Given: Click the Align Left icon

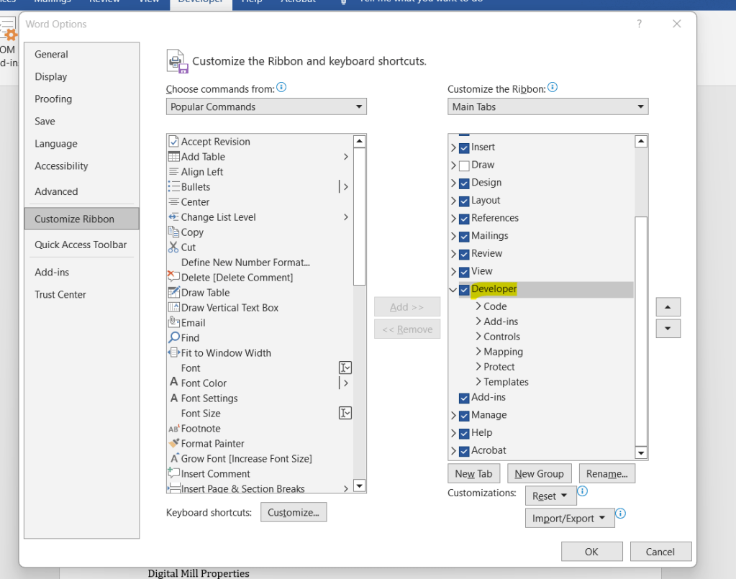Looking at the screenshot, I should pos(173,172).
